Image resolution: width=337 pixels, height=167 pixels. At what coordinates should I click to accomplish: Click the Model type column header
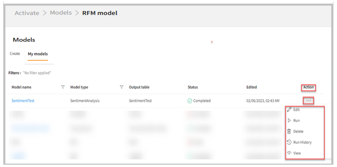(x=79, y=87)
